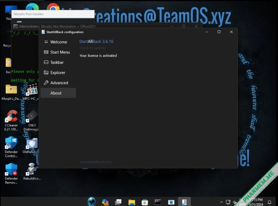Open File Explorer from the taskbar
Viewport: 278px width, 206px height.
[x=131, y=202]
